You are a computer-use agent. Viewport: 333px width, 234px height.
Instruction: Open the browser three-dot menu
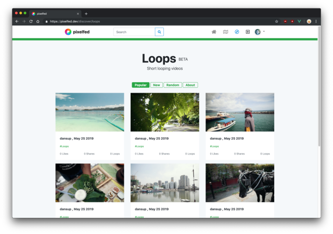[x=316, y=21]
